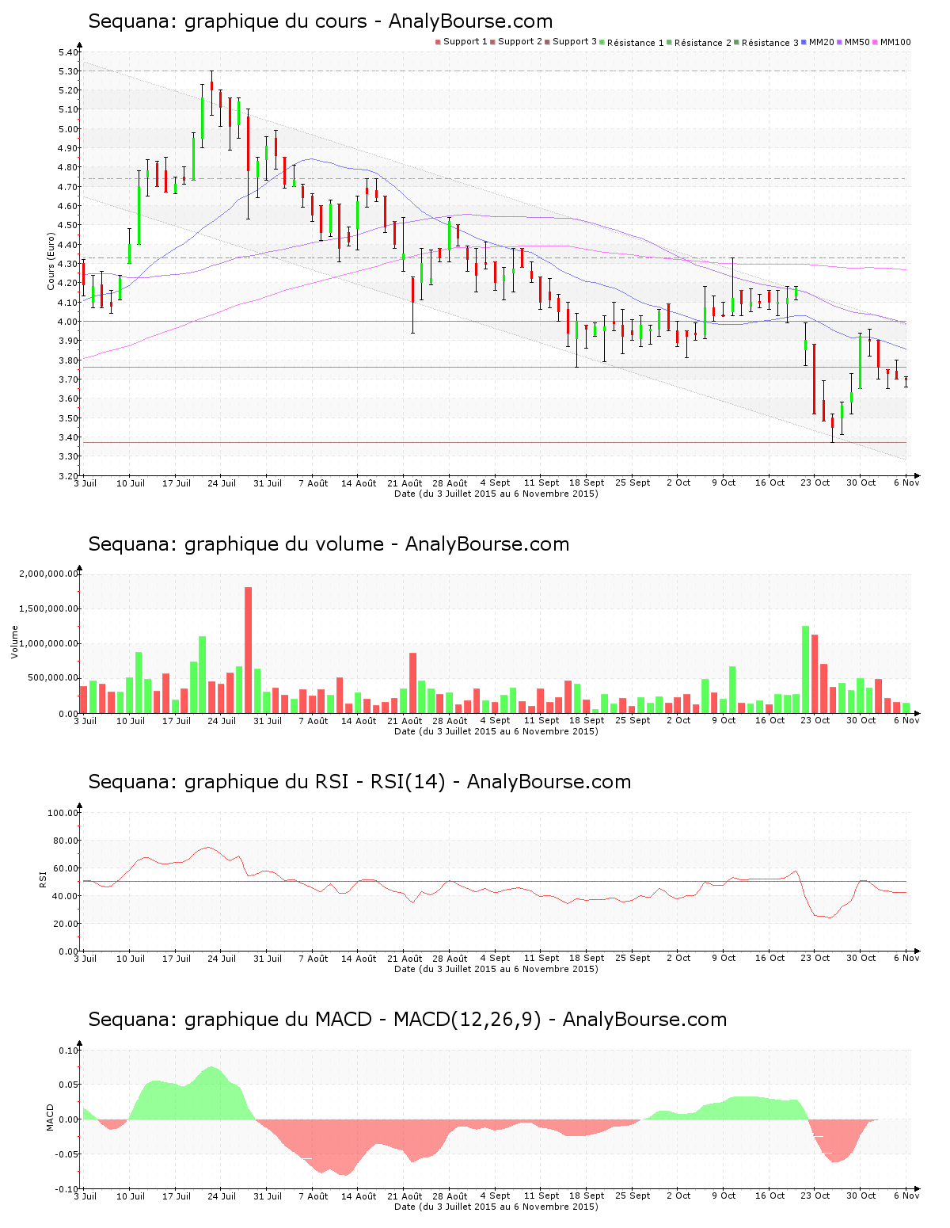Click the 5.40 price axis value
The width and height of the screenshot is (950, 1228).
click(x=67, y=52)
